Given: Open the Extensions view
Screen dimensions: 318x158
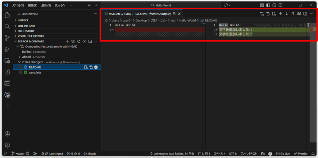Looking at the screenshot, I should [x=7, y=72].
